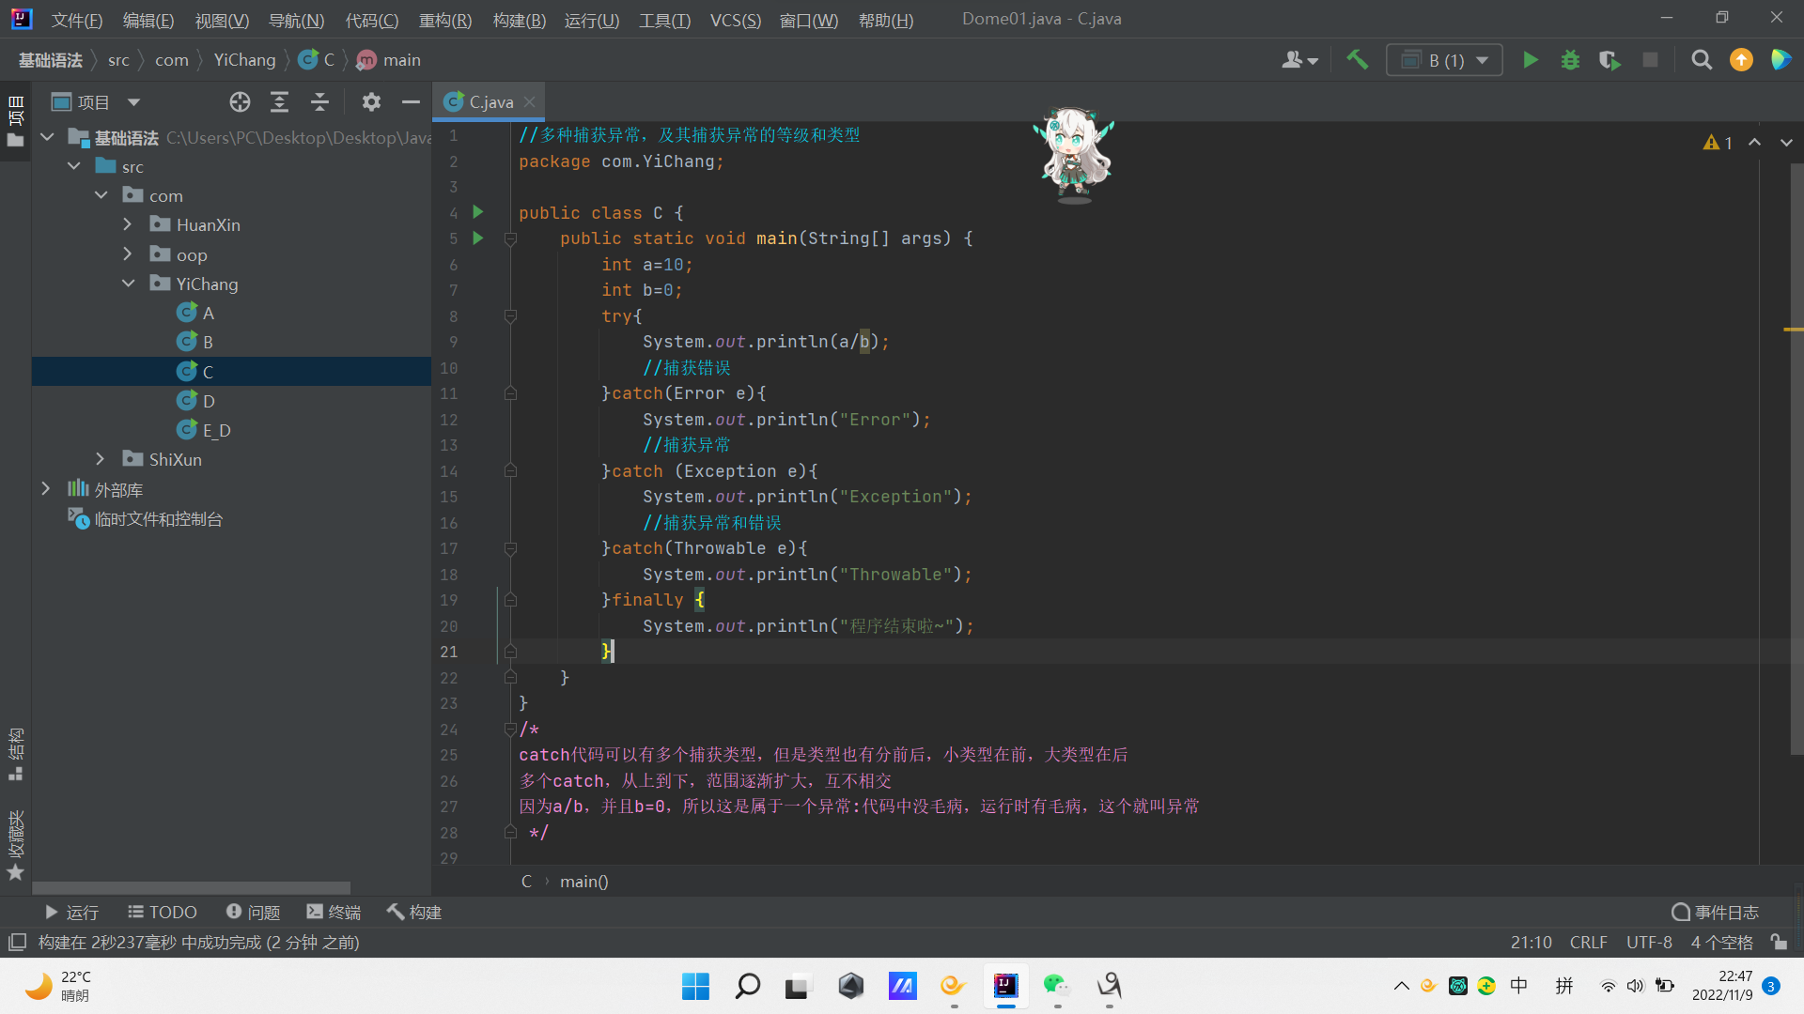Toggle the Structure tool window side tab
Screen dimensions: 1804x1014
pos(15,753)
